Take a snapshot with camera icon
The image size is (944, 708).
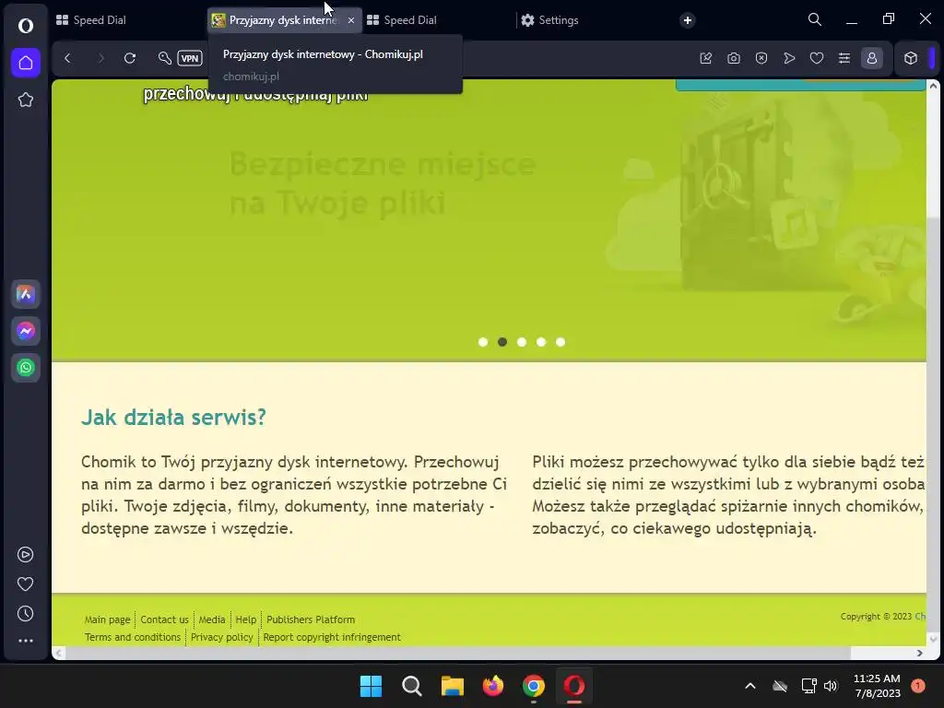733,58
